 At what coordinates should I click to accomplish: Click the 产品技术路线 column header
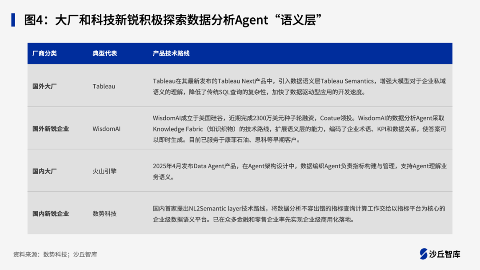pos(171,53)
